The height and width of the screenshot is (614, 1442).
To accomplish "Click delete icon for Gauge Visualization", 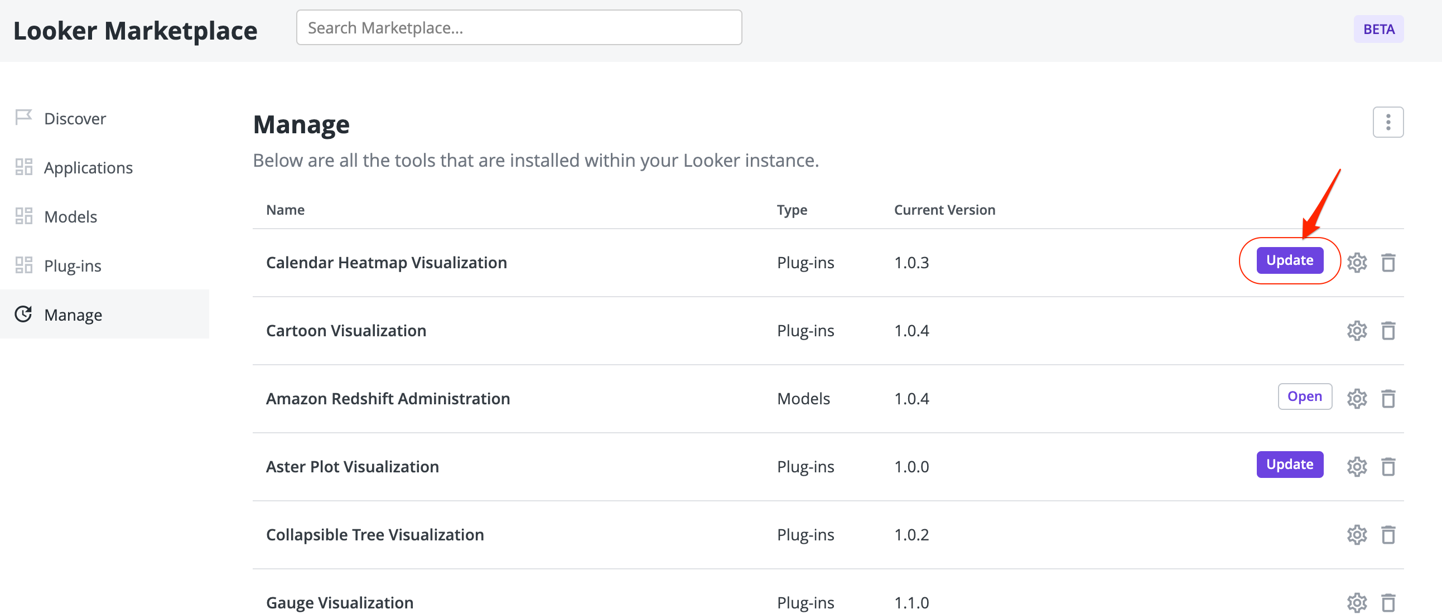I will click(x=1389, y=602).
